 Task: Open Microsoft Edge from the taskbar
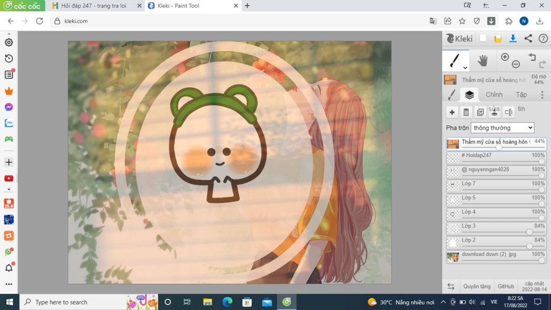(x=228, y=302)
